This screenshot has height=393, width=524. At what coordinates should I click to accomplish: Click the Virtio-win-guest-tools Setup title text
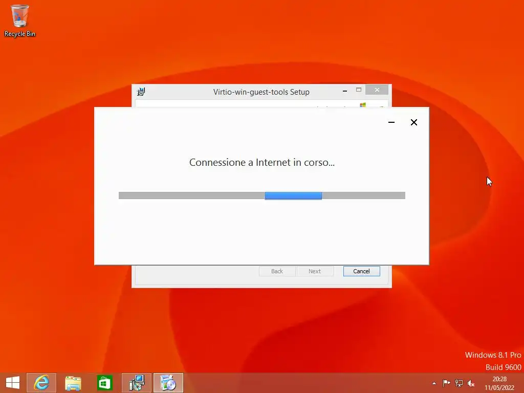tap(261, 92)
